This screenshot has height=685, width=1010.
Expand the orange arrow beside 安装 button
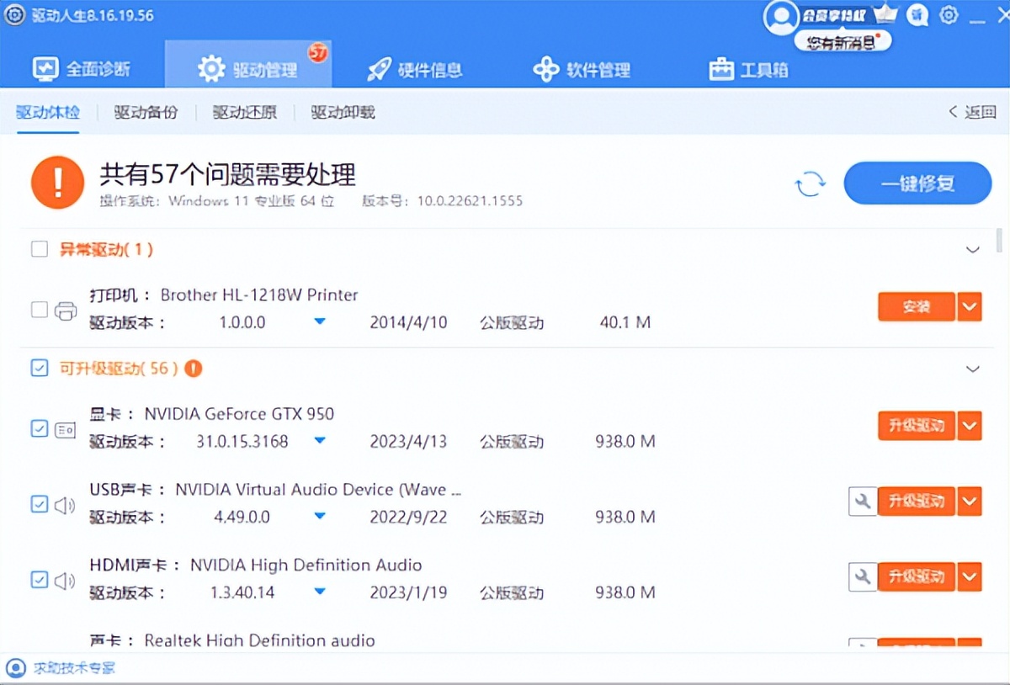[x=969, y=306]
